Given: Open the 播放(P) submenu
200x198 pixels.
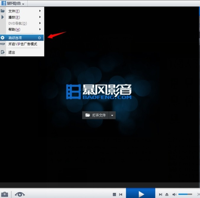Looking at the screenshot, I should tap(22, 17).
